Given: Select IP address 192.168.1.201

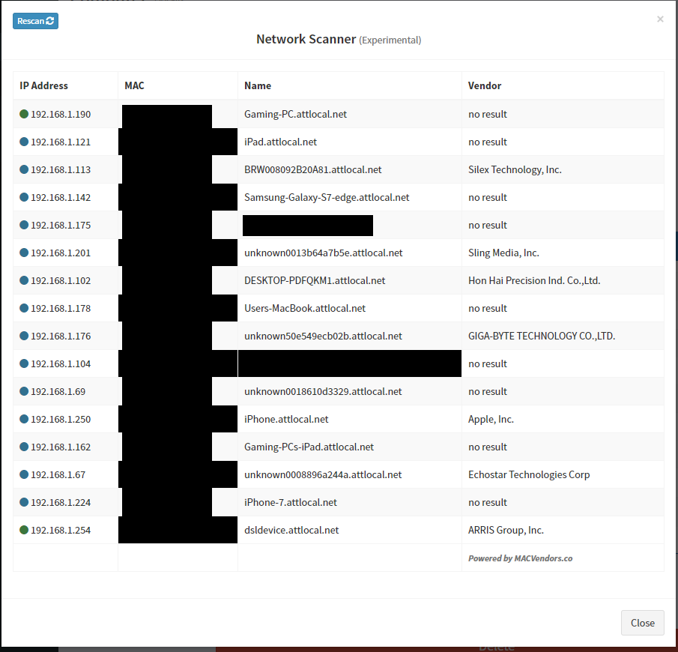Looking at the screenshot, I should pos(61,253).
